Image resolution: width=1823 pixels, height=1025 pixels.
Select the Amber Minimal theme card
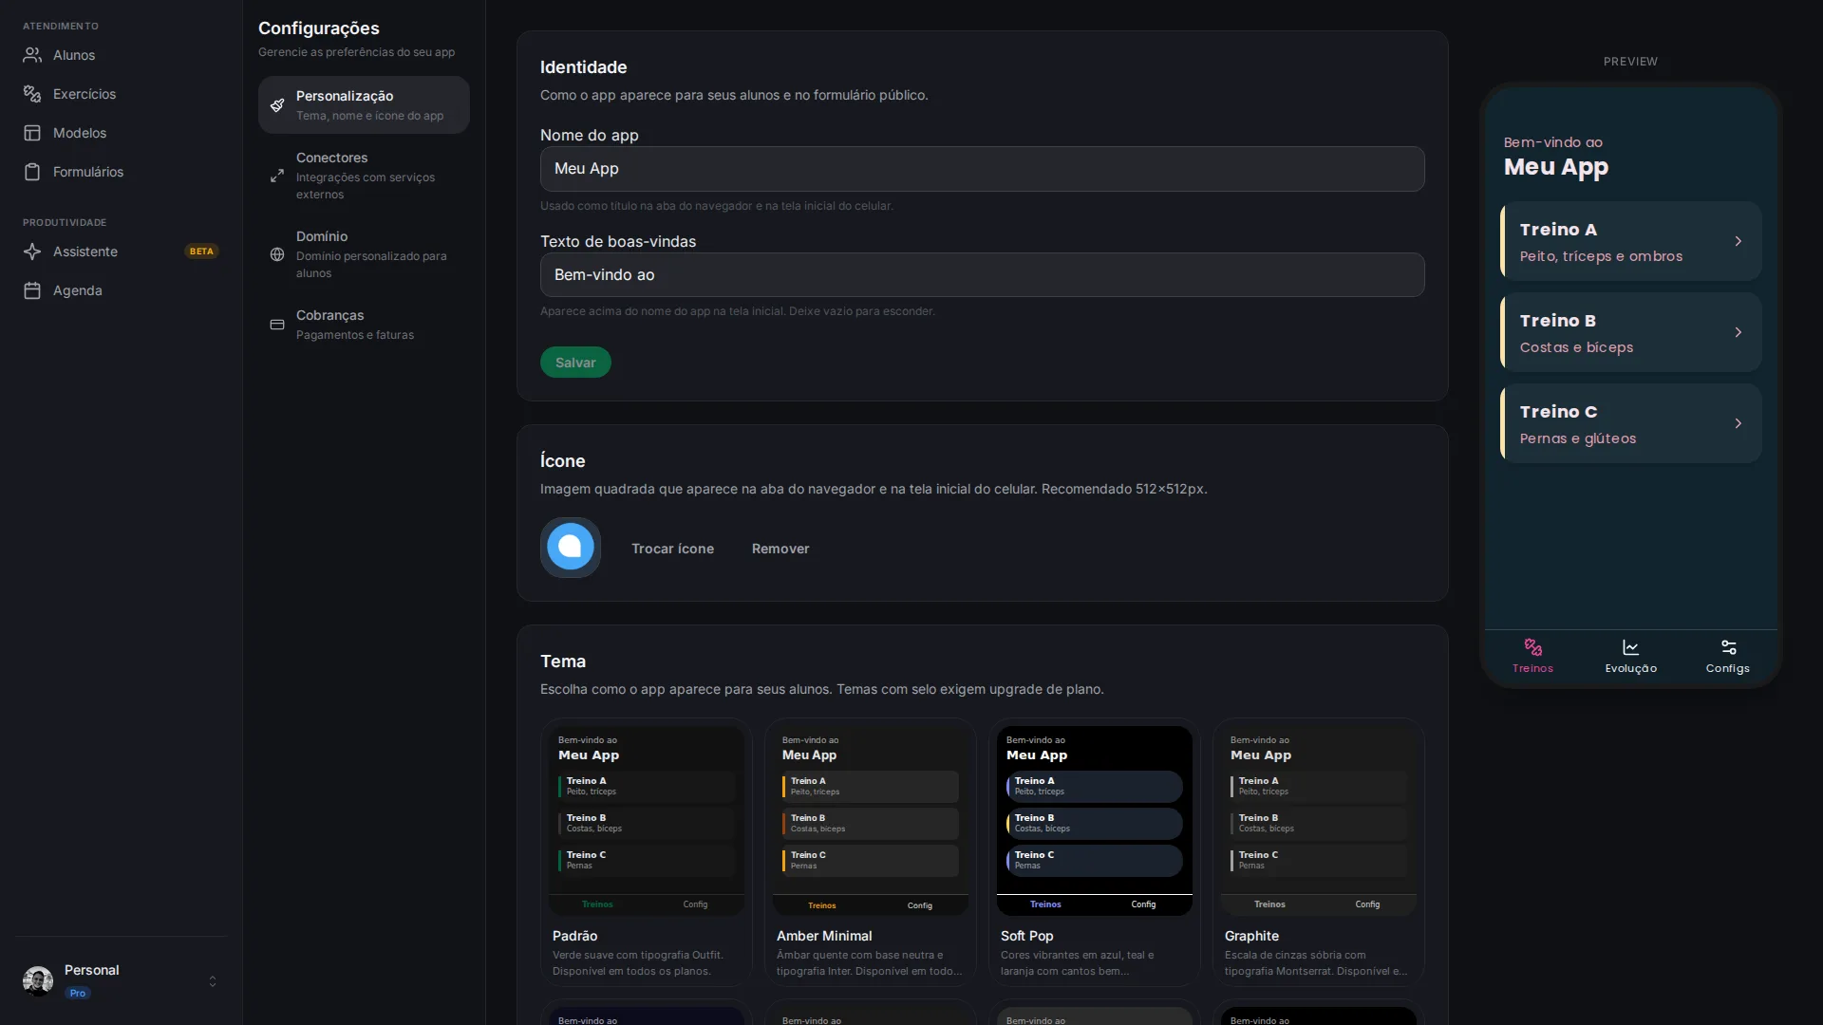coord(871,852)
